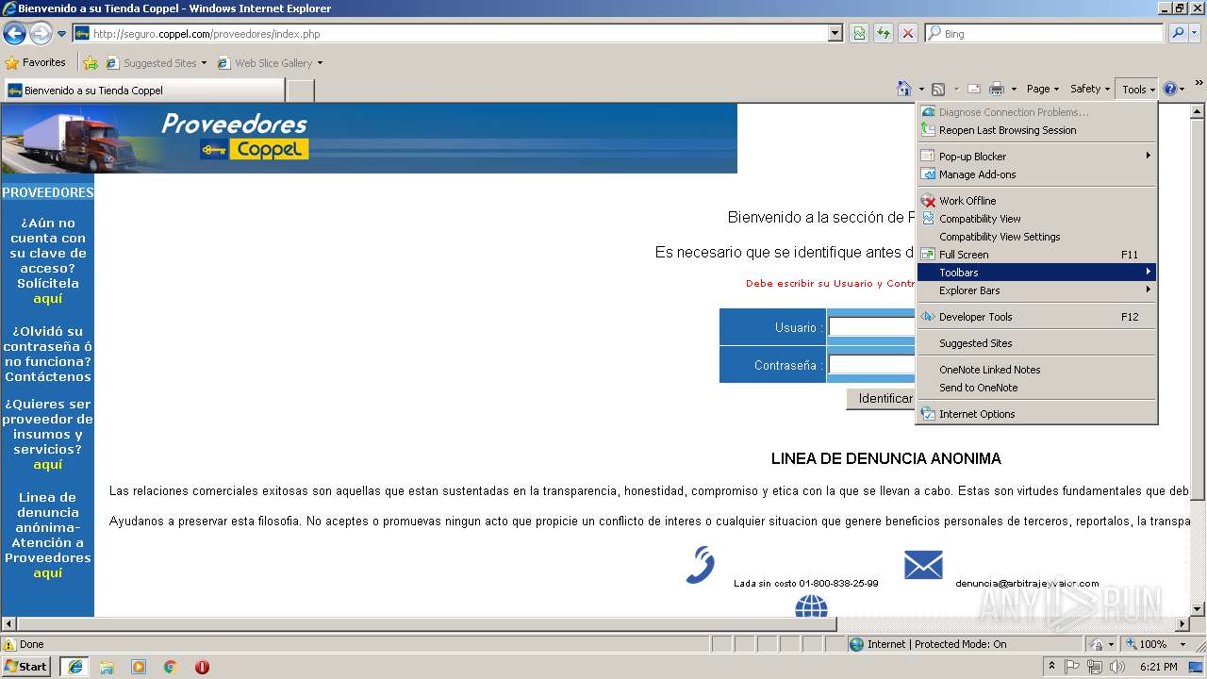Click the Bing search magnifier button

(x=1178, y=33)
